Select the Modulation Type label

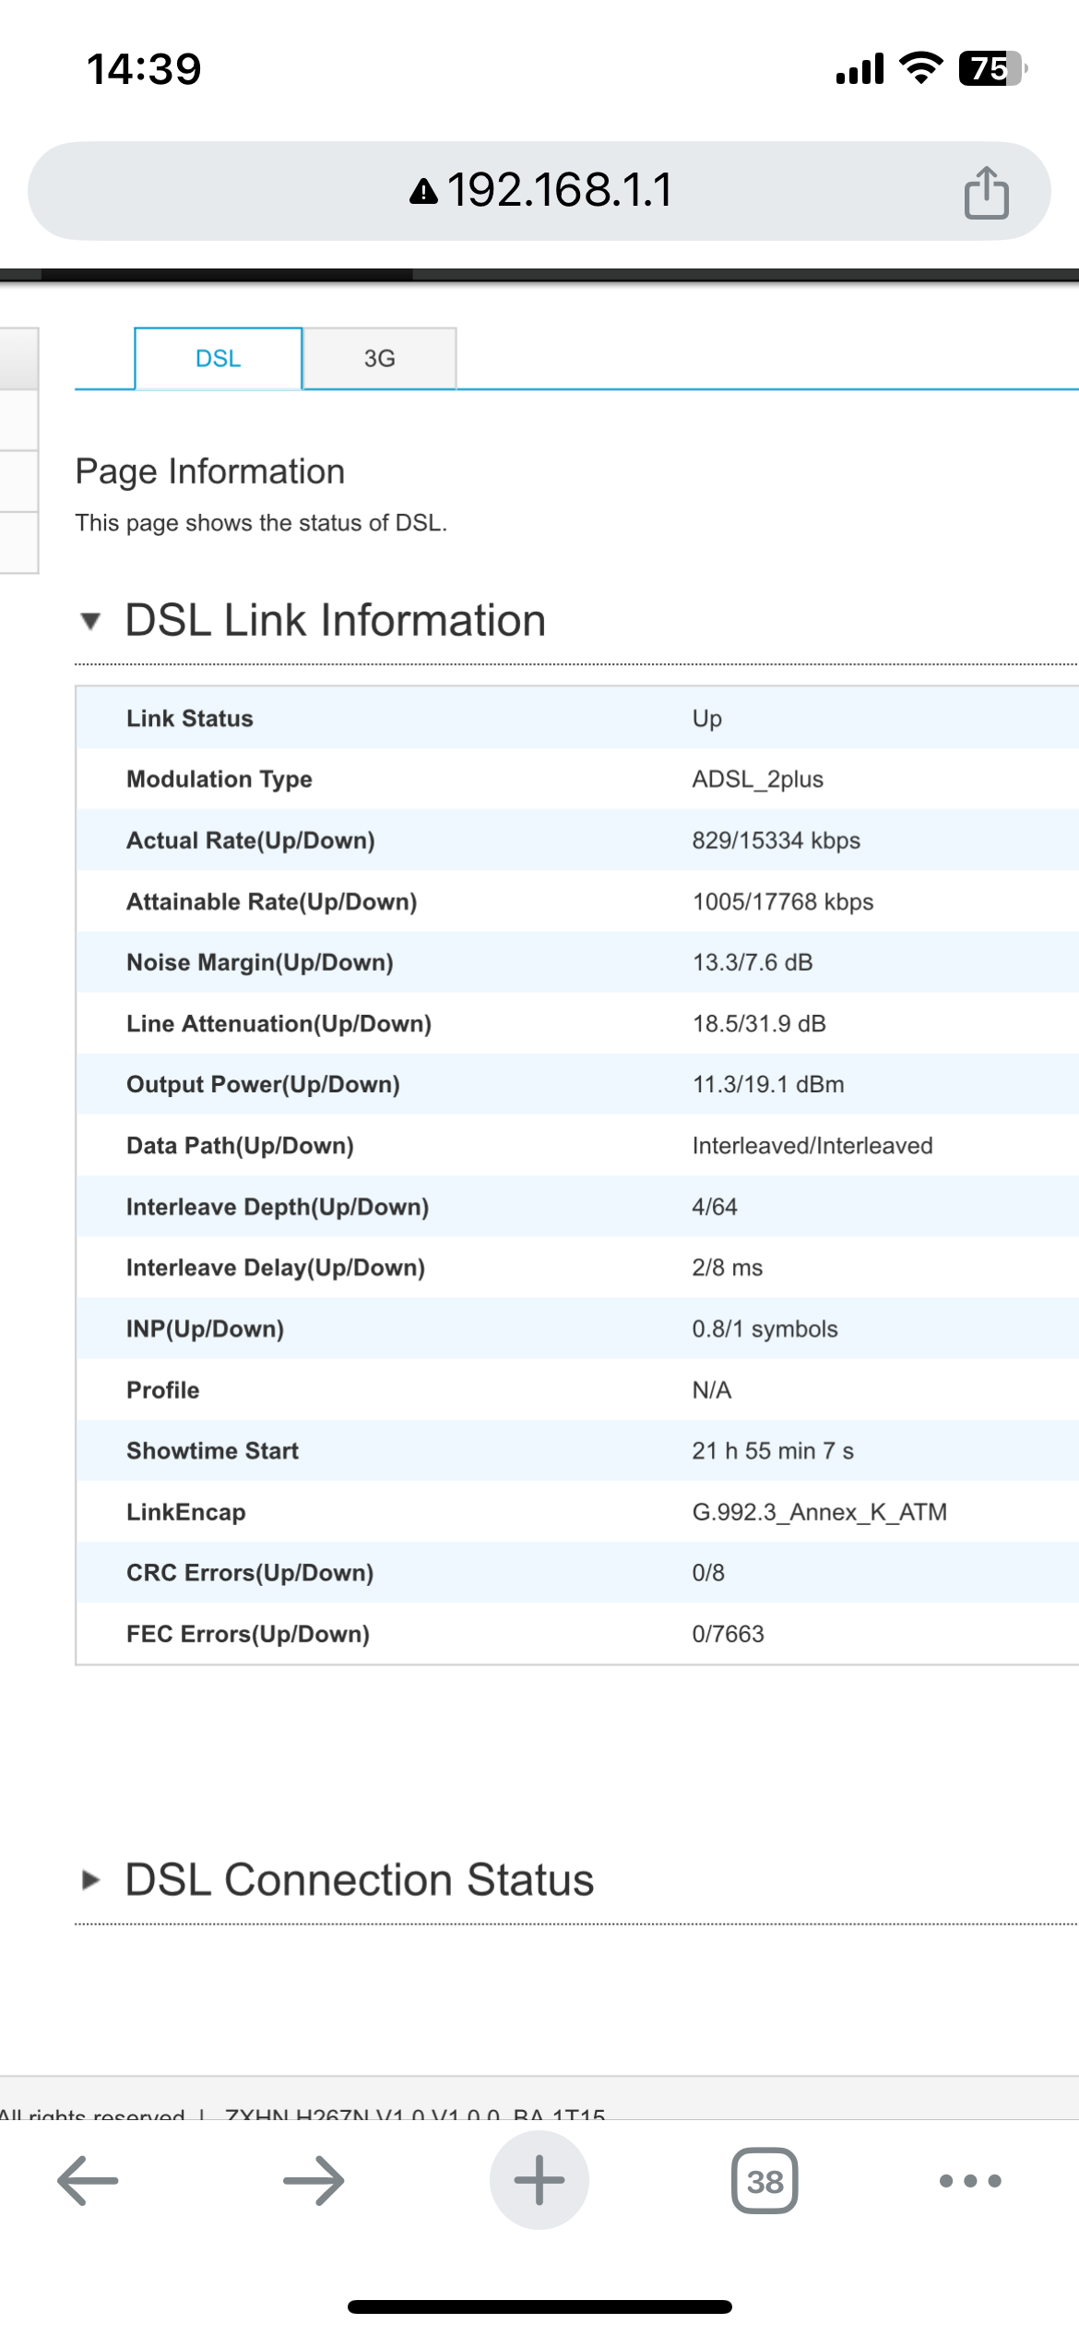[x=219, y=780]
